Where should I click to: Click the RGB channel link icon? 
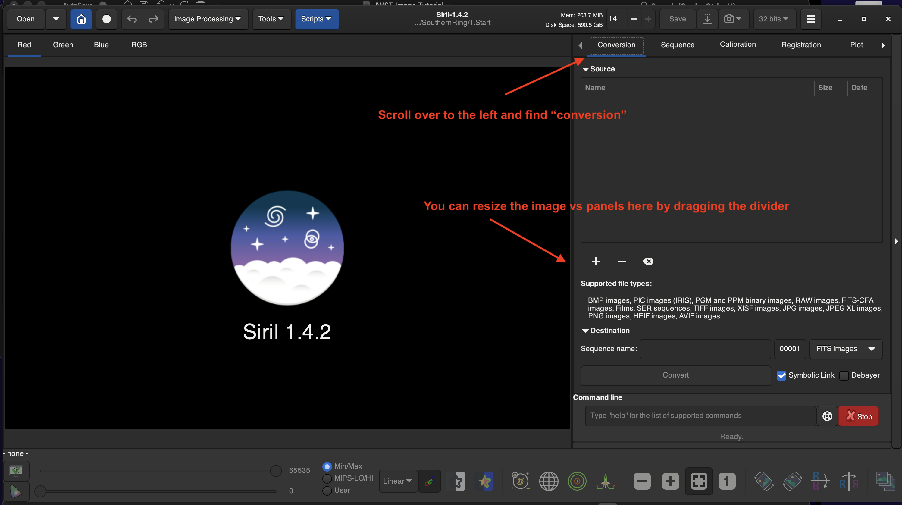pyautogui.click(x=429, y=481)
